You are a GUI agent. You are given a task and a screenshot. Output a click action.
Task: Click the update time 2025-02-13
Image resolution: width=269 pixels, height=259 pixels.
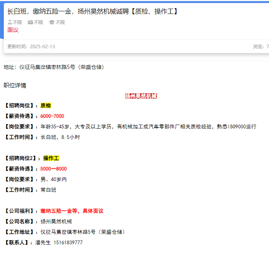pyautogui.click(x=43, y=47)
